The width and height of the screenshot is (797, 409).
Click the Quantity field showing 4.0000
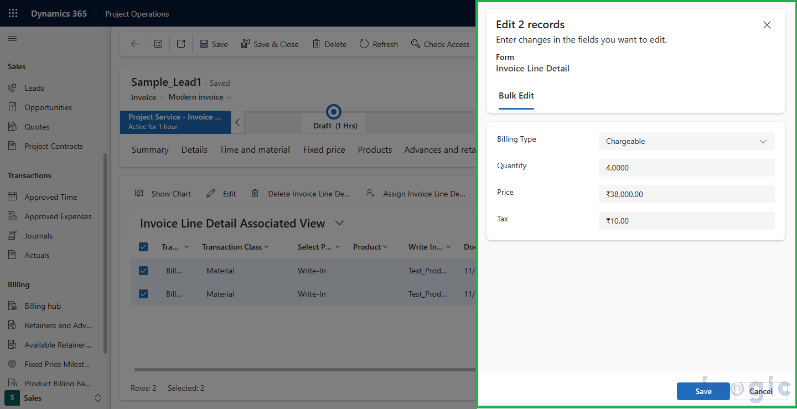[686, 168]
